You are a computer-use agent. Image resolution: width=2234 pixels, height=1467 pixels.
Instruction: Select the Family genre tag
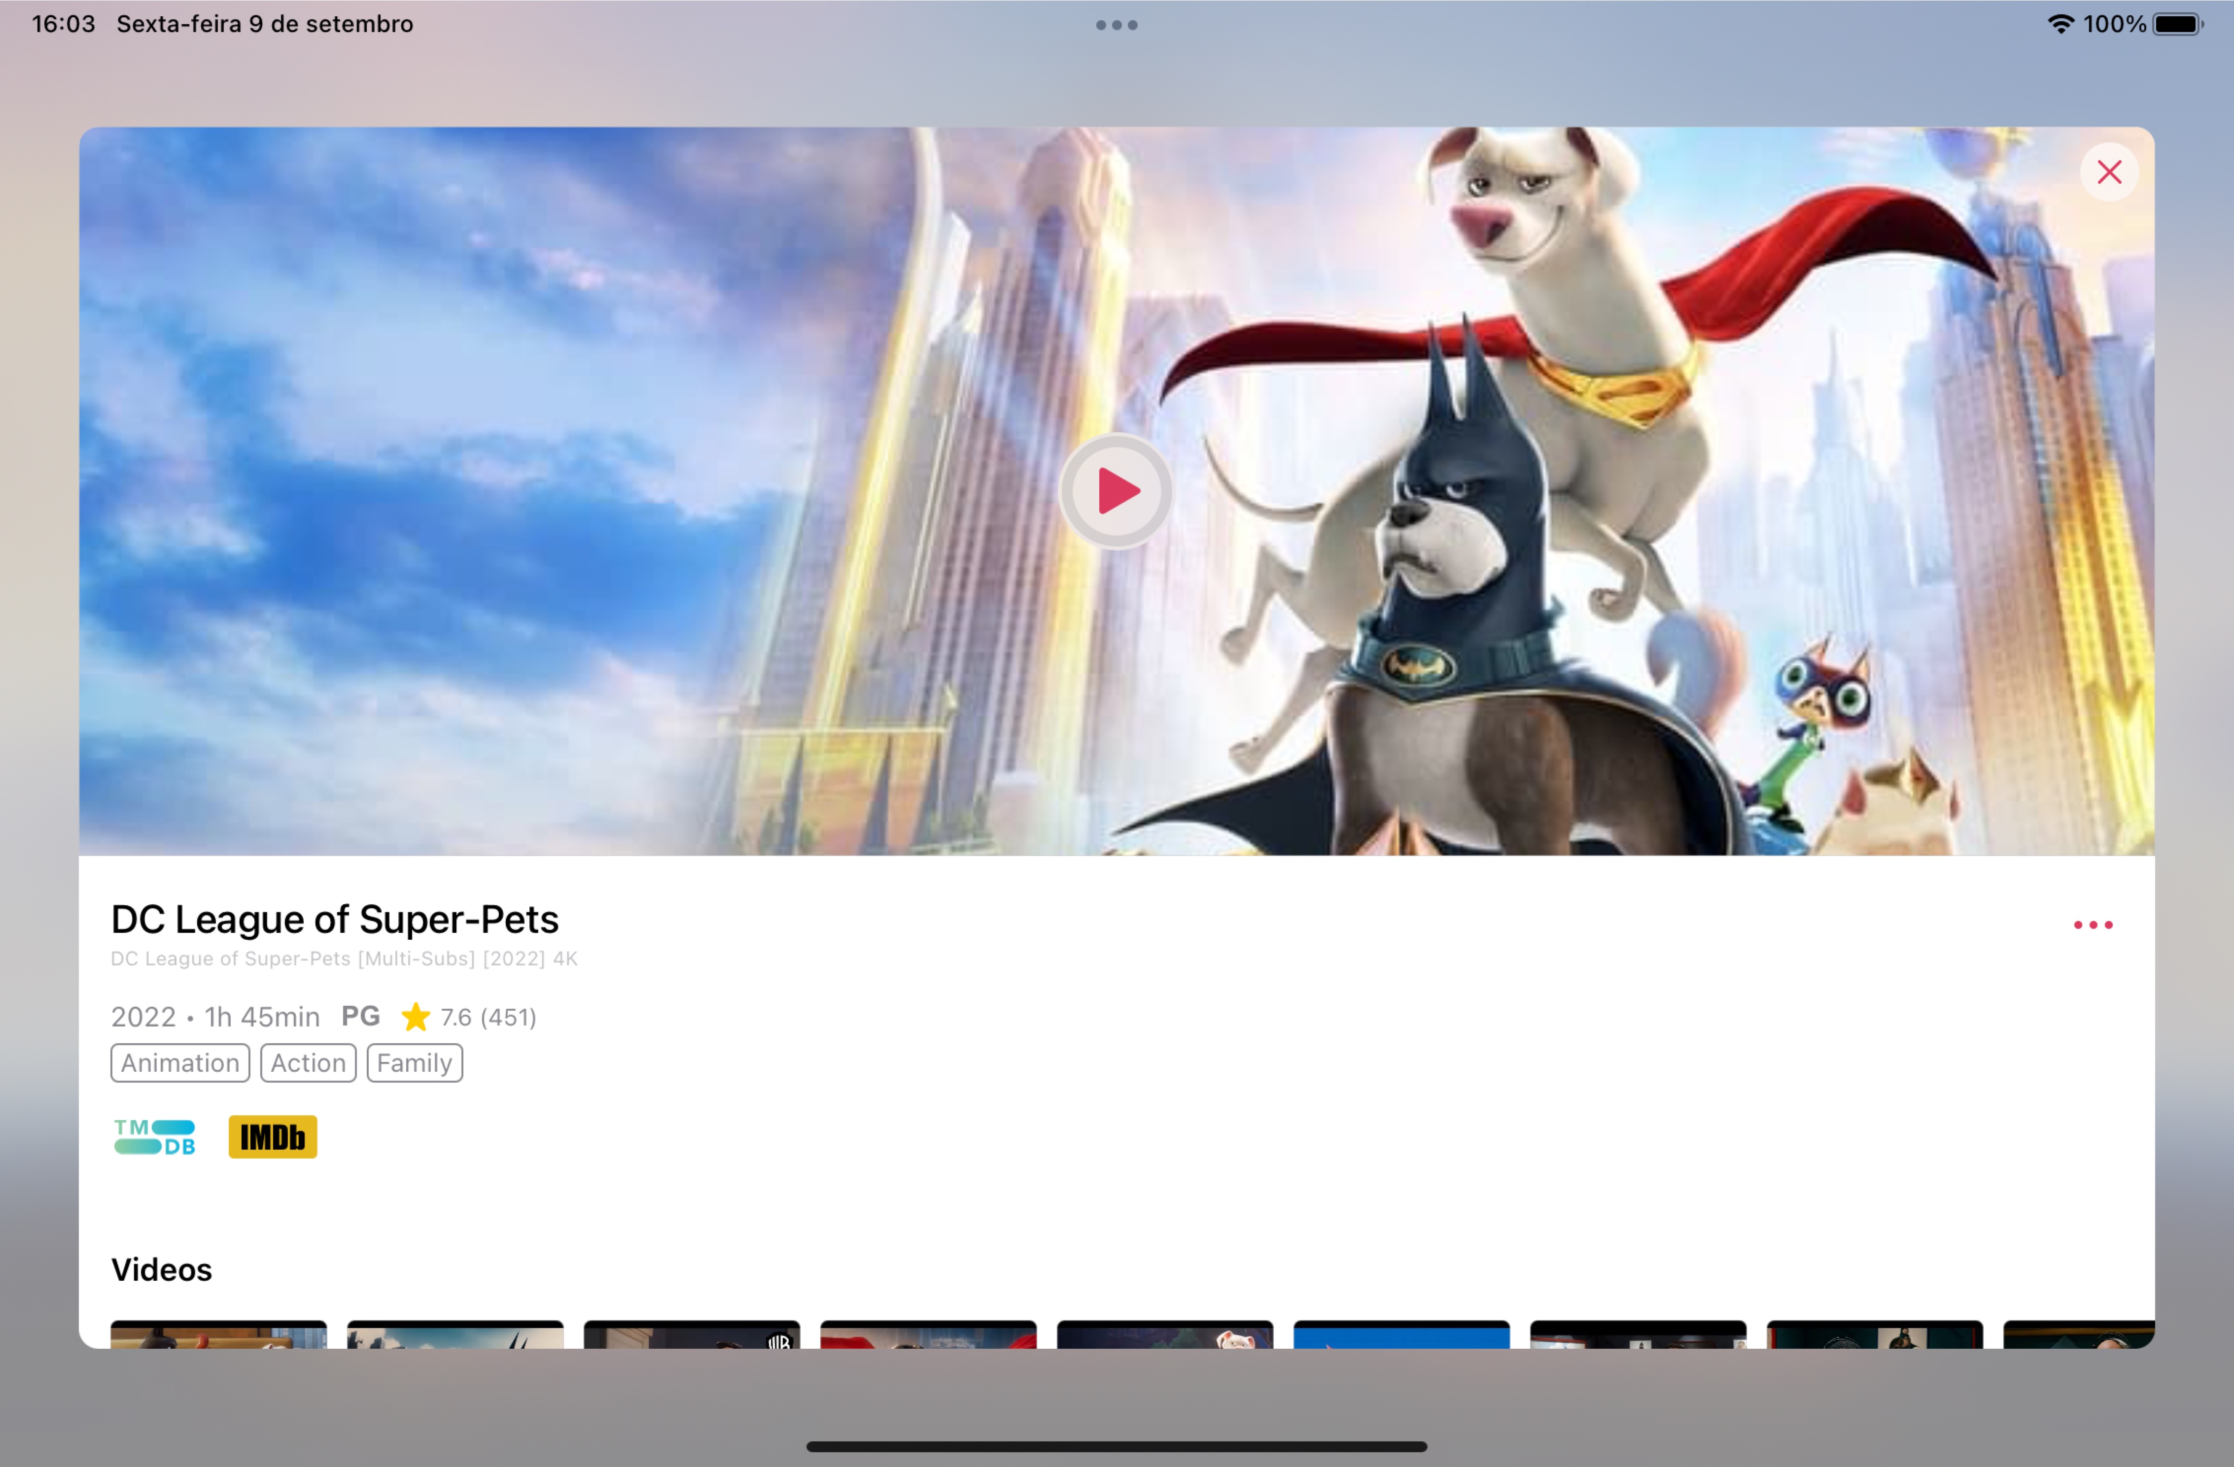414,1062
